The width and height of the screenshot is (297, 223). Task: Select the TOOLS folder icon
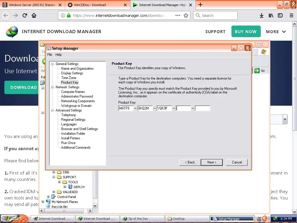pos(65,182)
